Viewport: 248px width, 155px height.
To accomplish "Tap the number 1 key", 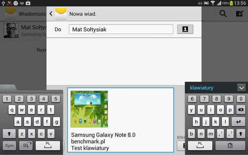I will coord(7,99).
